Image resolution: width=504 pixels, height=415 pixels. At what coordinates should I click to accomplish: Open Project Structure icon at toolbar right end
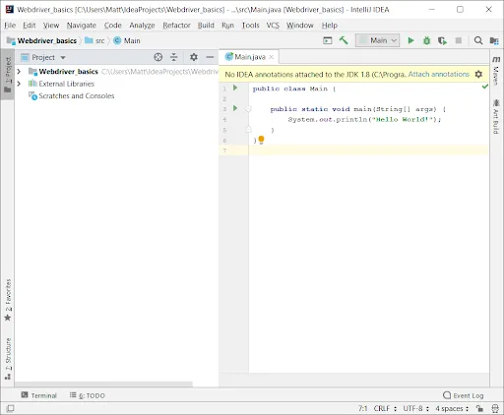tap(494, 40)
